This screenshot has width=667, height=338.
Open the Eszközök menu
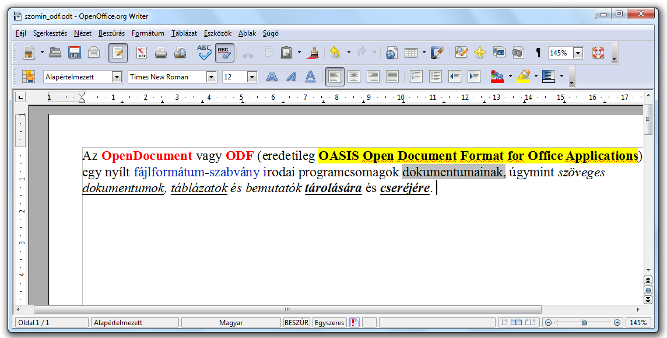[218, 33]
